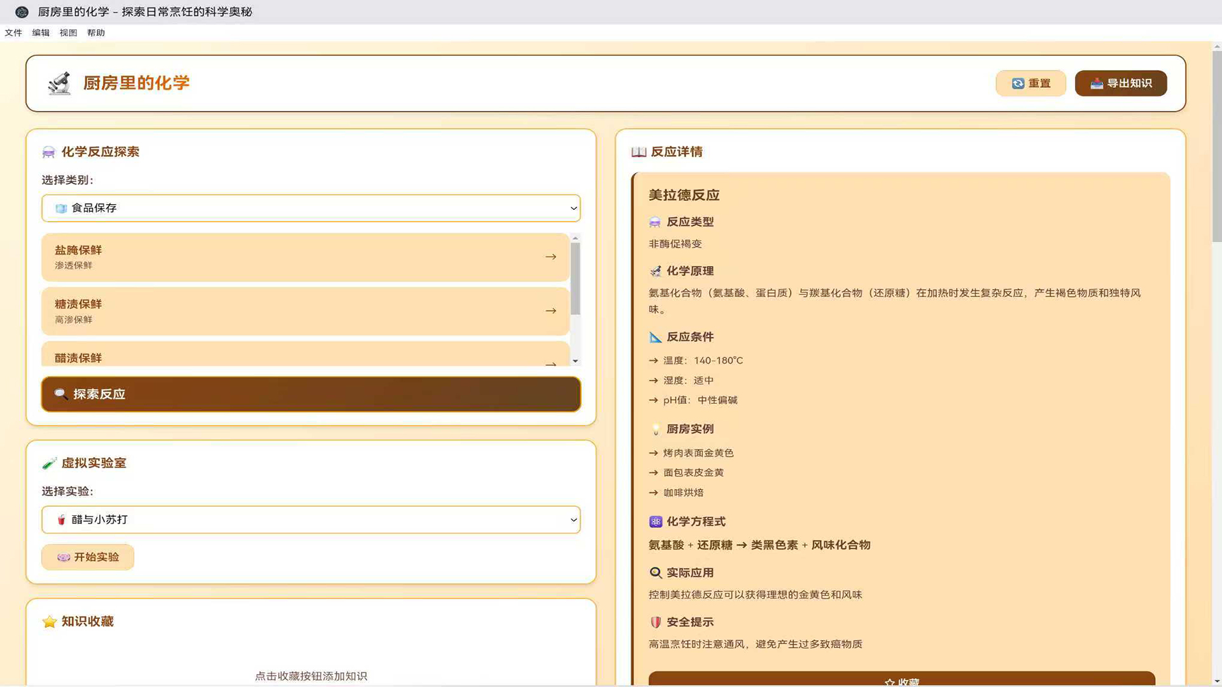
Task: Click the chevron of the 醋与小苏打 dropdown
Action: [573, 520]
